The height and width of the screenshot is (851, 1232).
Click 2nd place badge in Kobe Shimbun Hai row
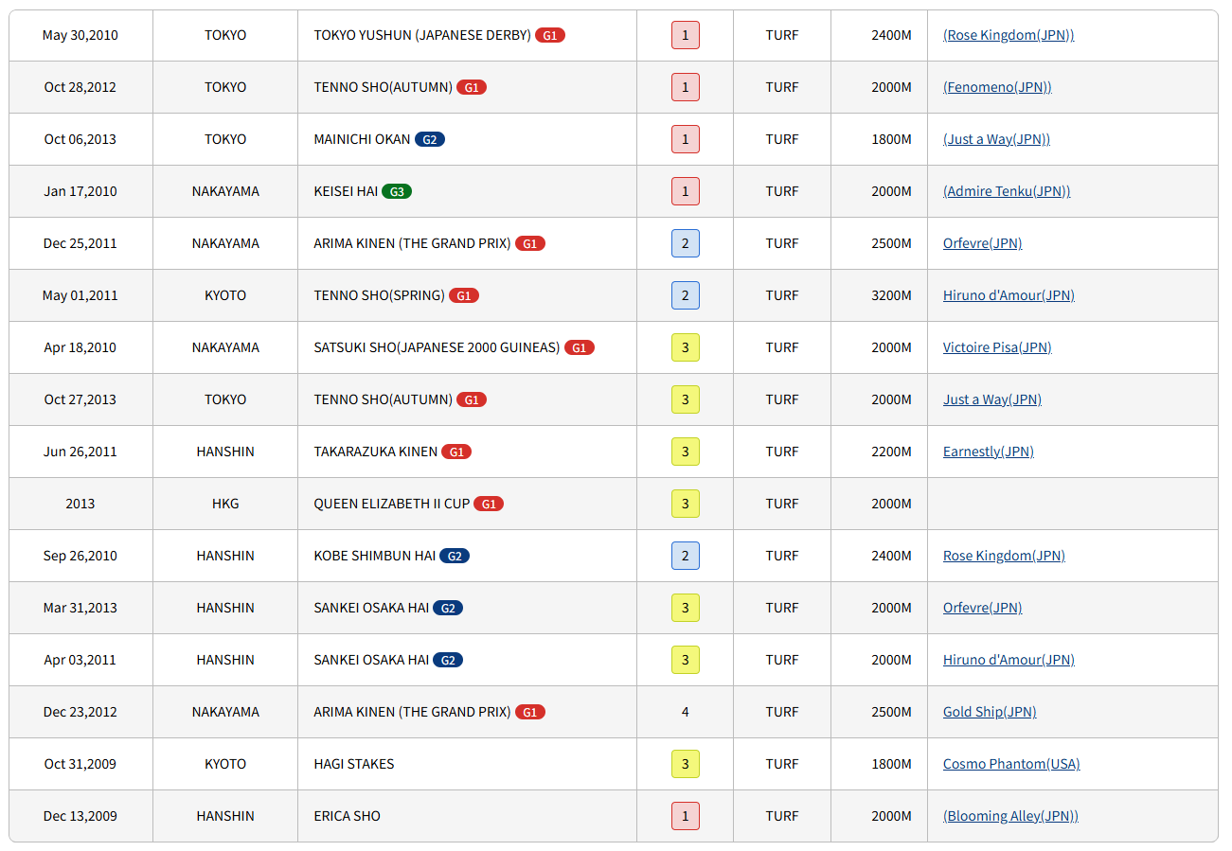pyautogui.click(x=686, y=556)
